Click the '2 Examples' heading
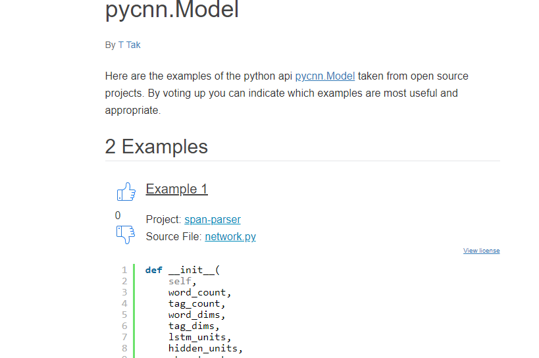 157,147
